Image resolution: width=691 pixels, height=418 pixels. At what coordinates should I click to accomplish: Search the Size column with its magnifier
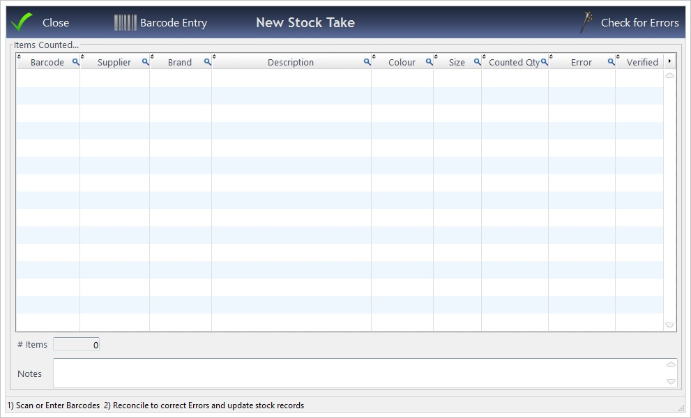click(477, 62)
